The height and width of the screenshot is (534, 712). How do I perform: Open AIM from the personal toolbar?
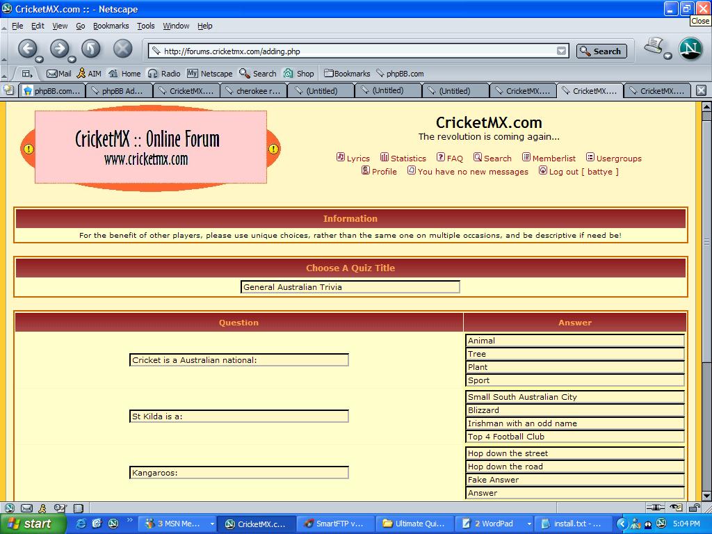[89, 74]
